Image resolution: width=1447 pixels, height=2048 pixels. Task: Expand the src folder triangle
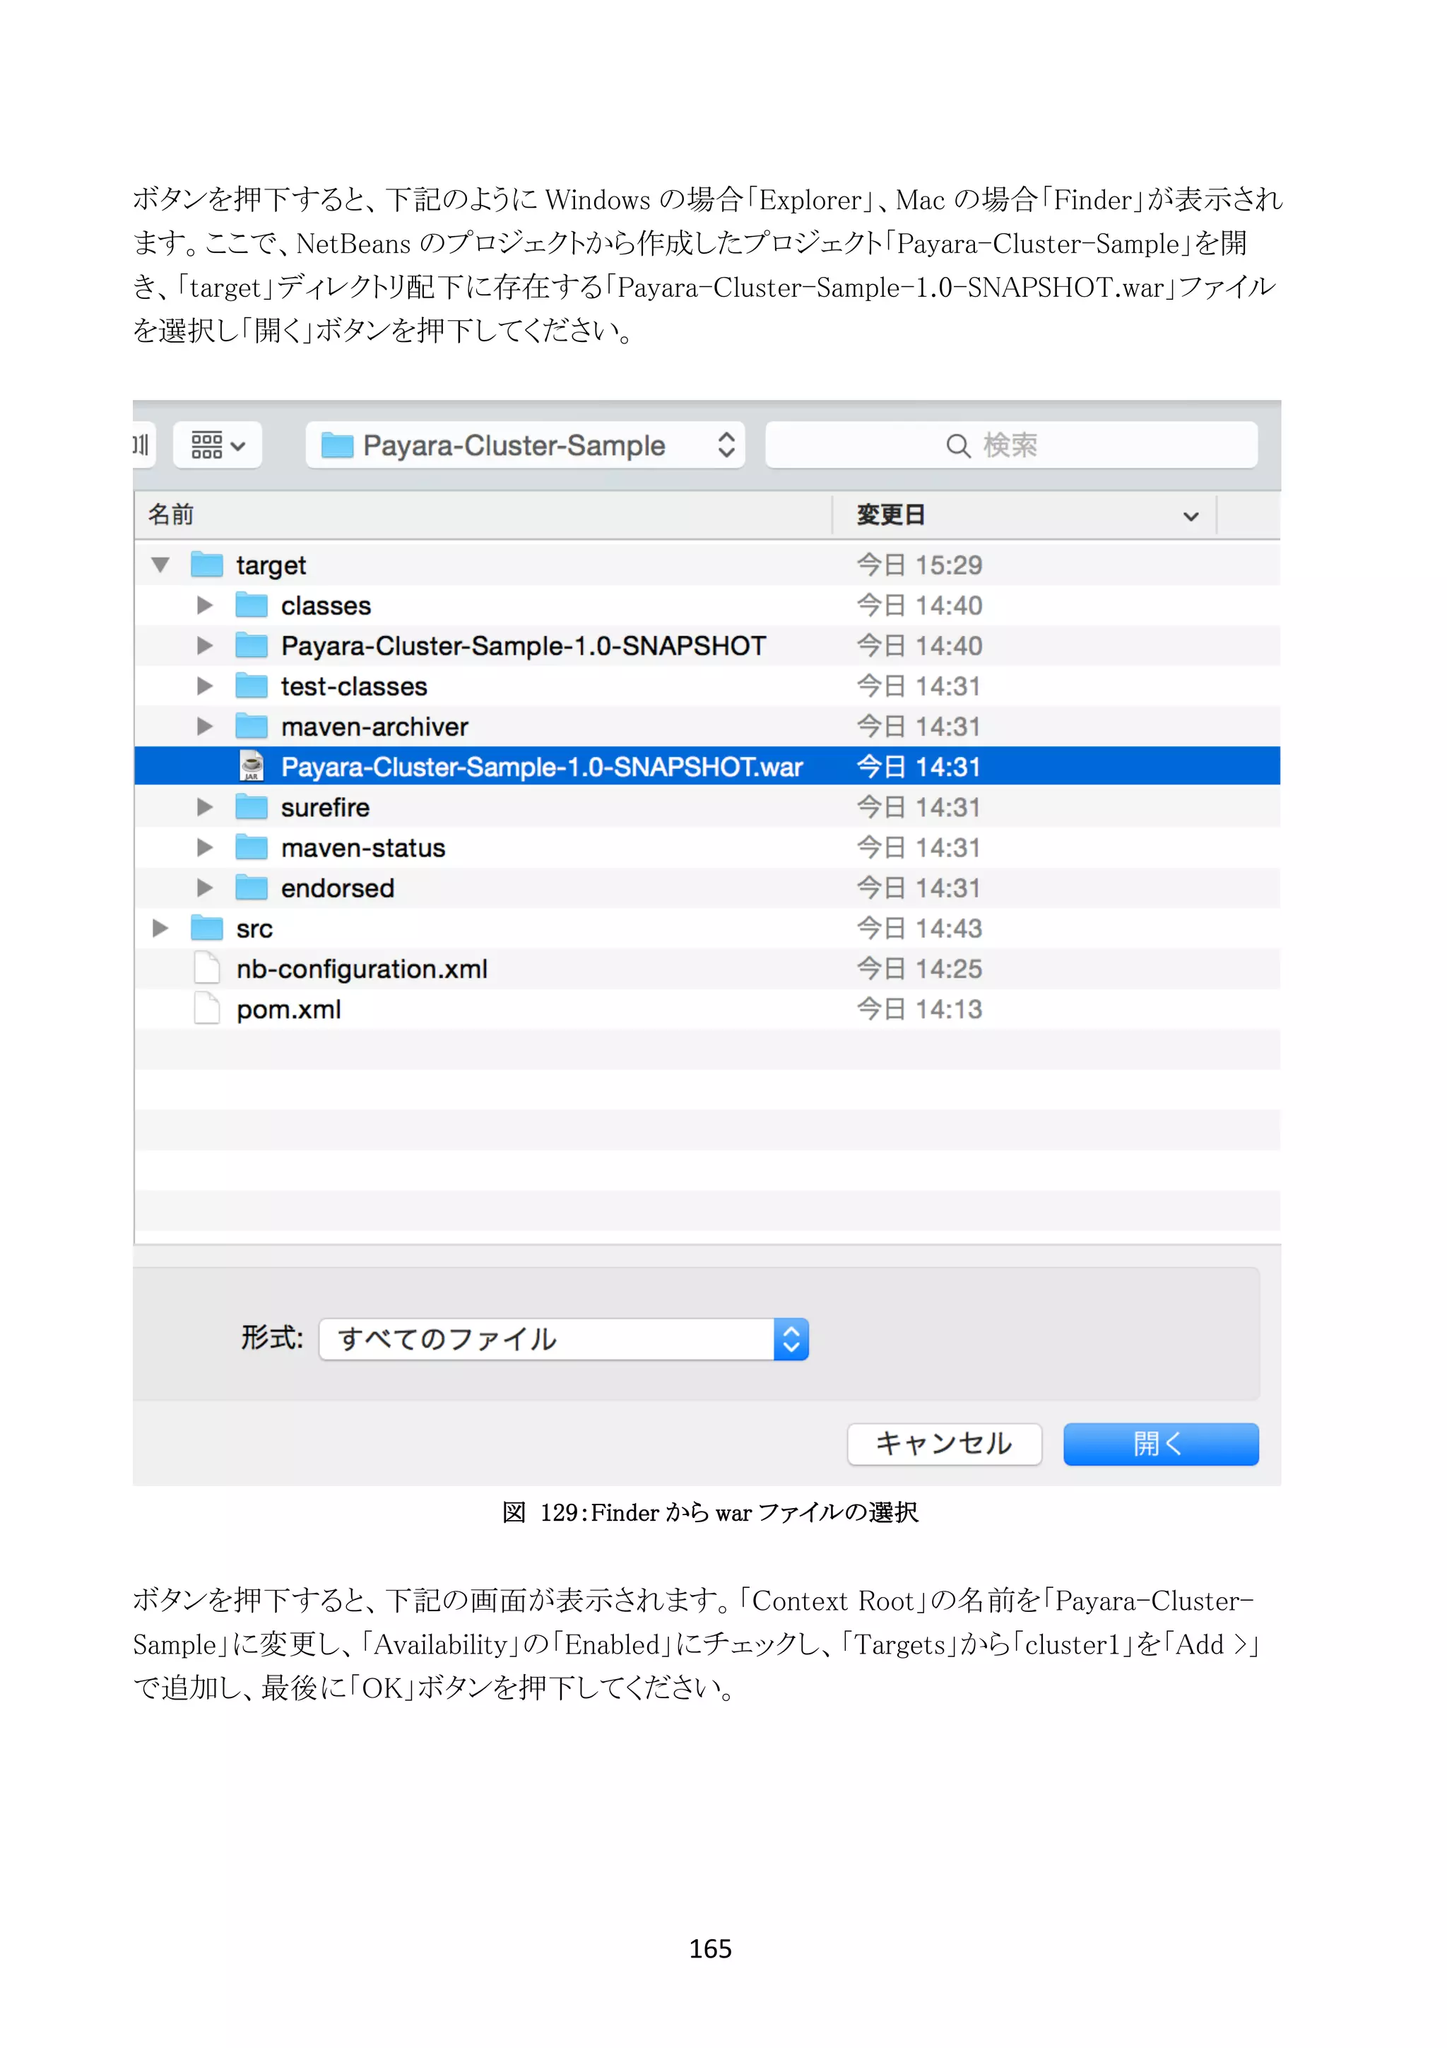coord(160,929)
